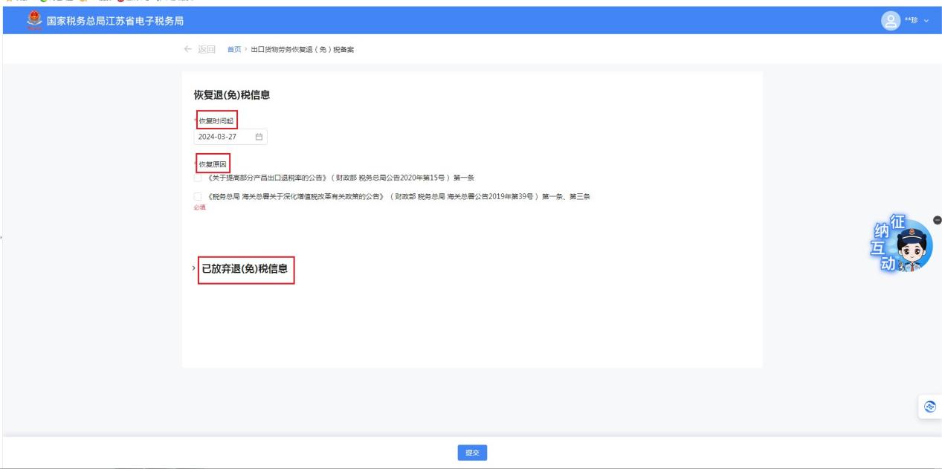This screenshot has width=942, height=469.
Task: Hide the 征纳互动 widget with its dark minus button
Action: tap(937, 220)
